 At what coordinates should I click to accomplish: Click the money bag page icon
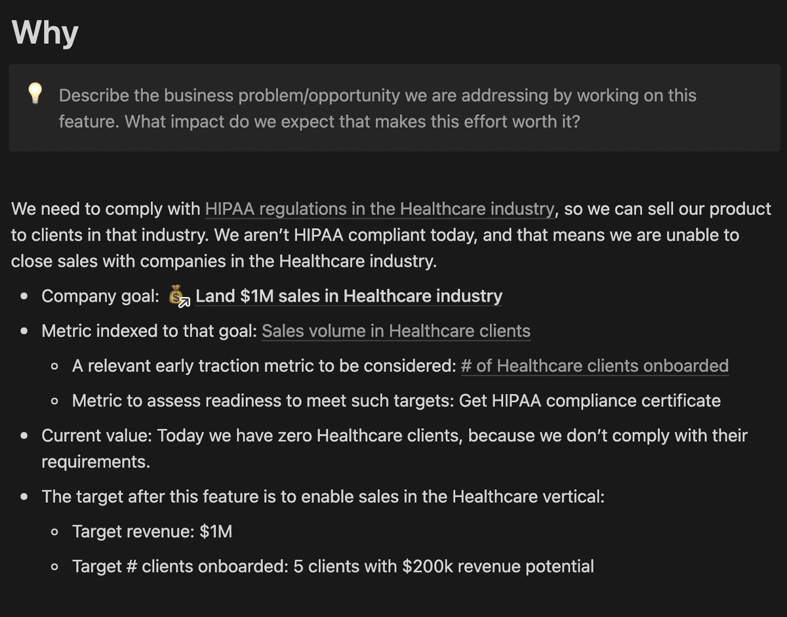[178, 296]
